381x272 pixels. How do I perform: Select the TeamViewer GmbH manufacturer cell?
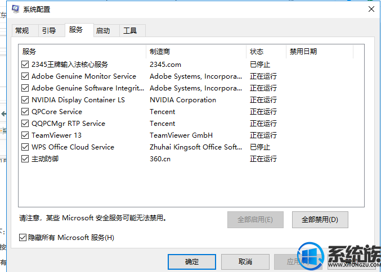[181, 135]
